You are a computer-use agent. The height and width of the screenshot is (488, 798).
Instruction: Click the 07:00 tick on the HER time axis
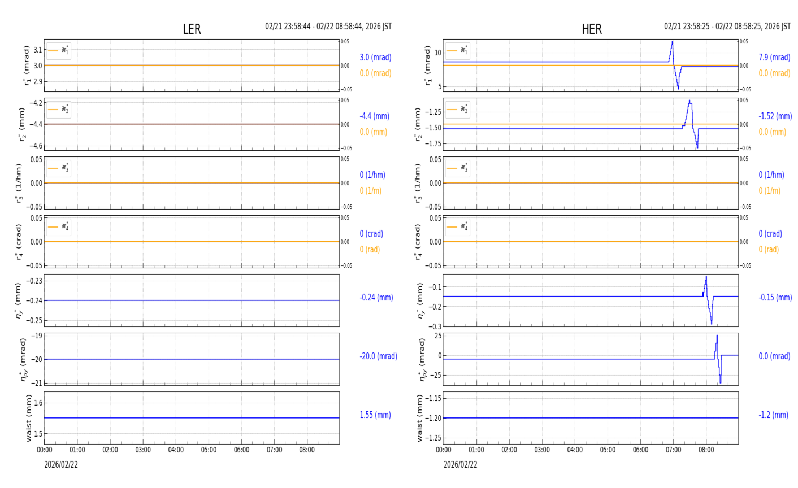(x=673, y=450)
